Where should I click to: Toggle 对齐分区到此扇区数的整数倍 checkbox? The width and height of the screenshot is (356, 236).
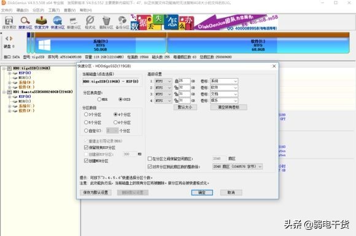[x=150, y=167]
